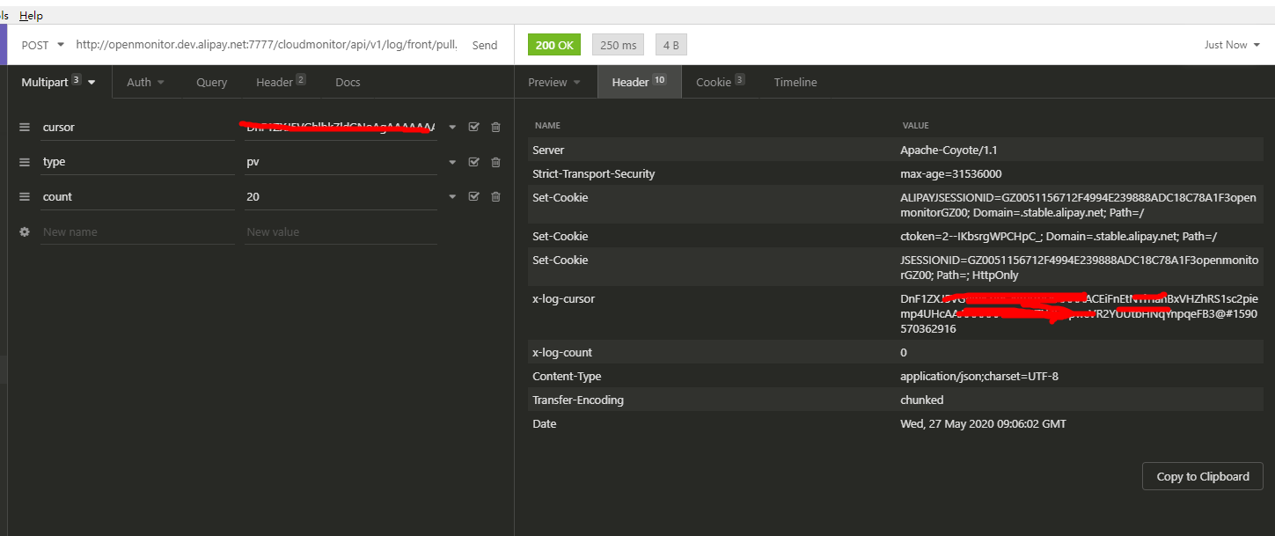Viewport: 1275px width, 536px height.
Task: Click the ALIPAYJSESSIONID Set-Cookie value
Action: tap(1079, 205)
